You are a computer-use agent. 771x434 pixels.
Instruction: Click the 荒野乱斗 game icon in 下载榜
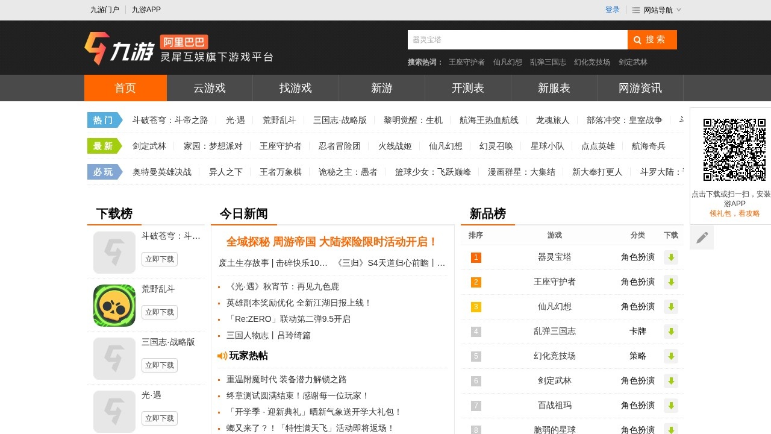pyautogui.click(x=114, y=306)
